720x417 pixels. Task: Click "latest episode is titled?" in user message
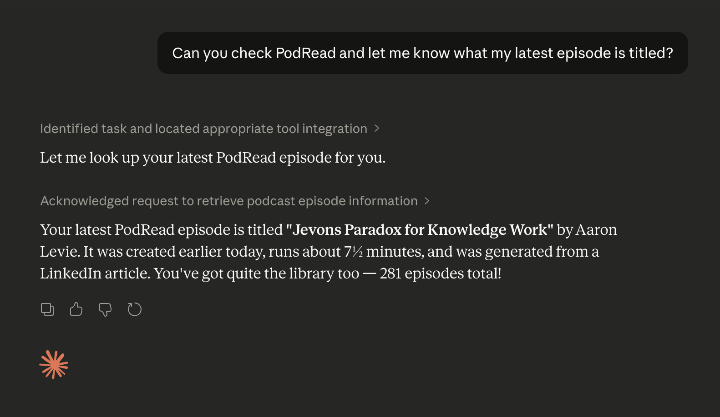(x=593, y=53)
